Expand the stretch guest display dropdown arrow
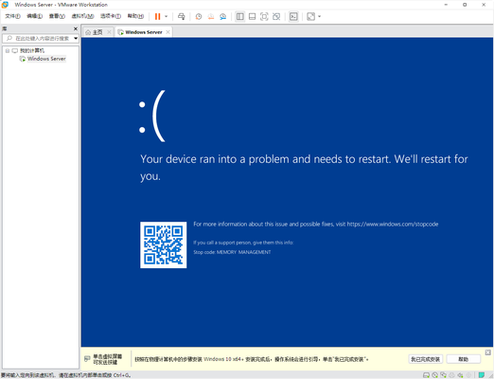 319,16
